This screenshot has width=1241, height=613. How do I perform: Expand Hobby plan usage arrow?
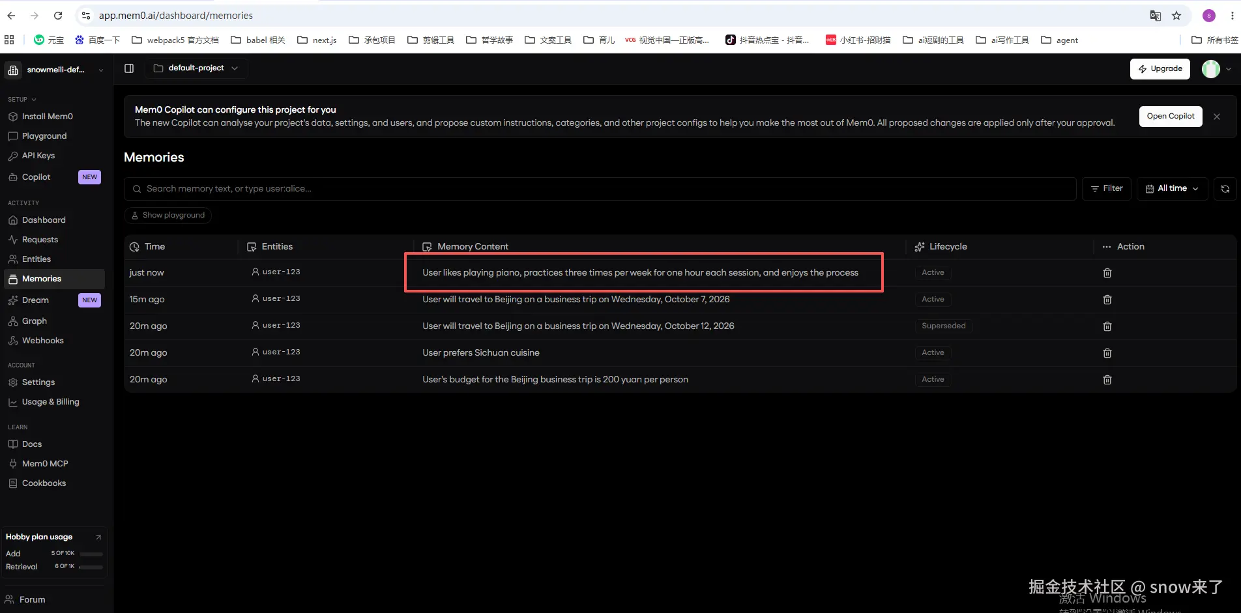[x=98, y=537]
